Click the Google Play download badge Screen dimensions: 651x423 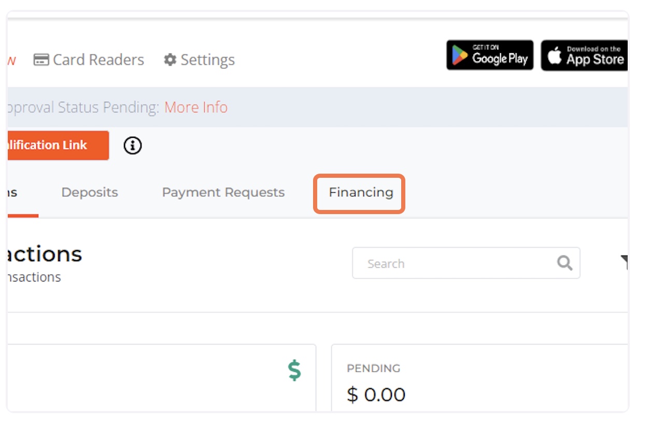coord(490,55)
